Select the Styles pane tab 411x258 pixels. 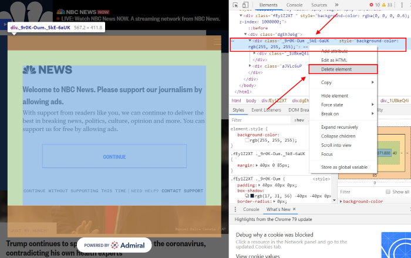click(x=238, y=110)
